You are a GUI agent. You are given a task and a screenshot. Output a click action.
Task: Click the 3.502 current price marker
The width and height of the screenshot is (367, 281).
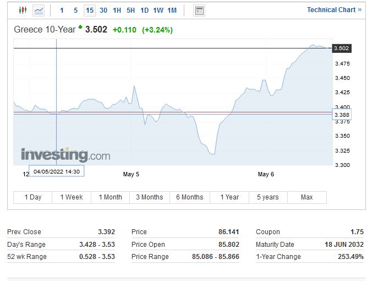(342, 48)
